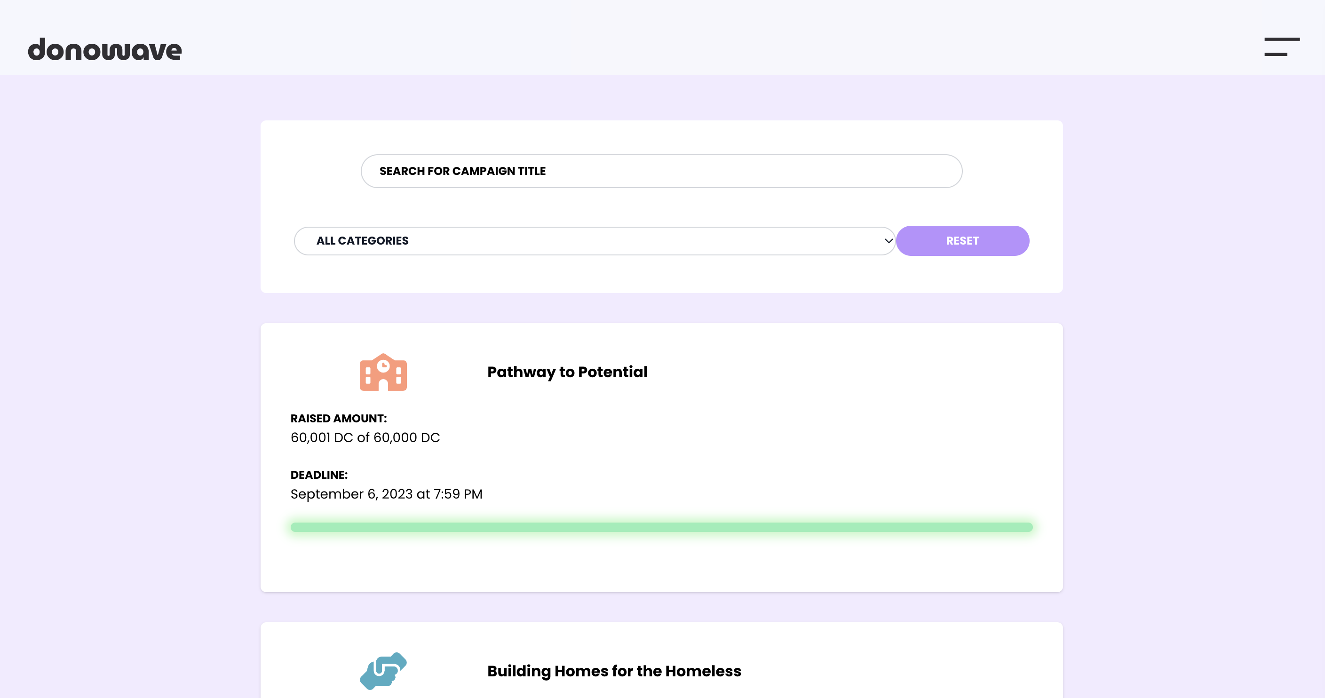This screenshot has width=1325, height=698.
Task: Click the Raised Amount label
Action: click(x=339, y=418)
